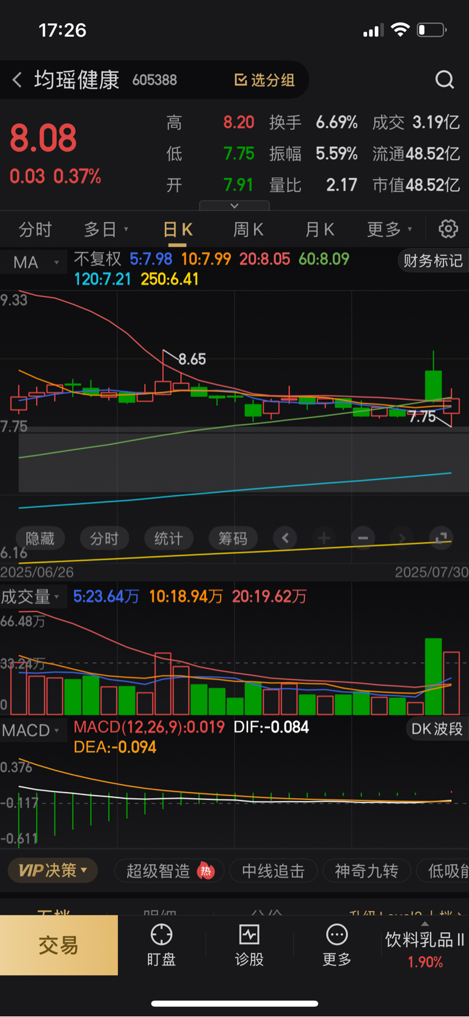Screen dimensions: 469x1017
Task: Tap the Wi-Fi status icon
Action: (x=400, y=29)
